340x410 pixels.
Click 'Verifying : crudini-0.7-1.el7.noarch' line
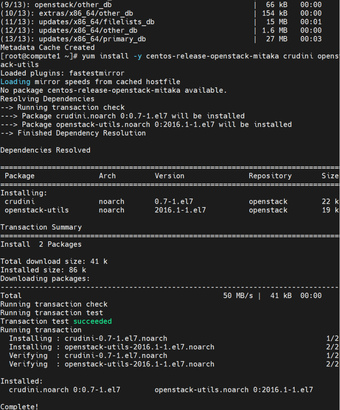88,356
